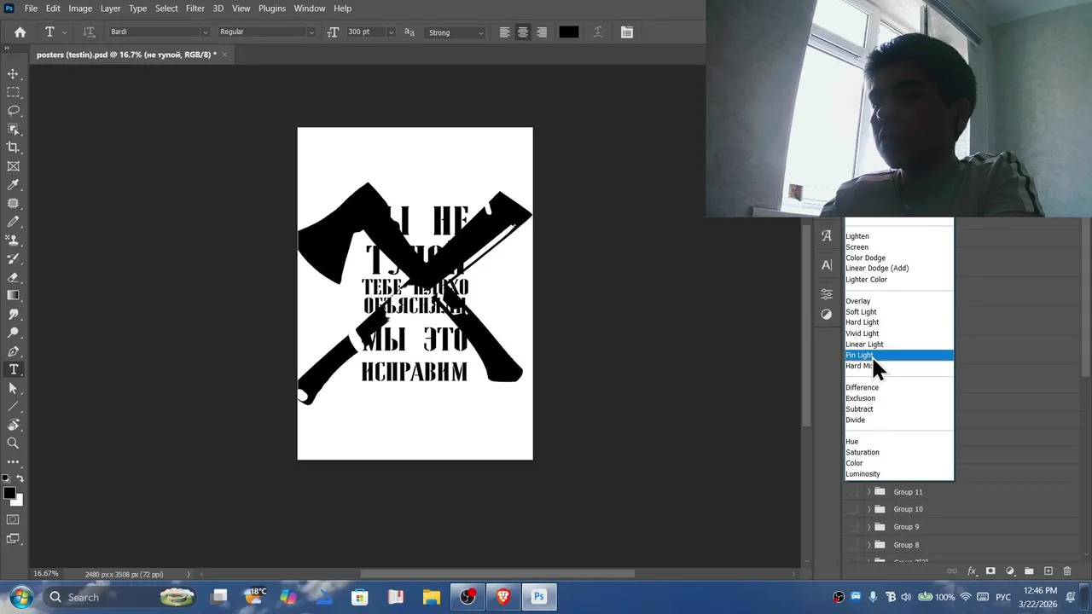Click Create warped text icon
1092x614 pixels.
(x=598, y=32)
